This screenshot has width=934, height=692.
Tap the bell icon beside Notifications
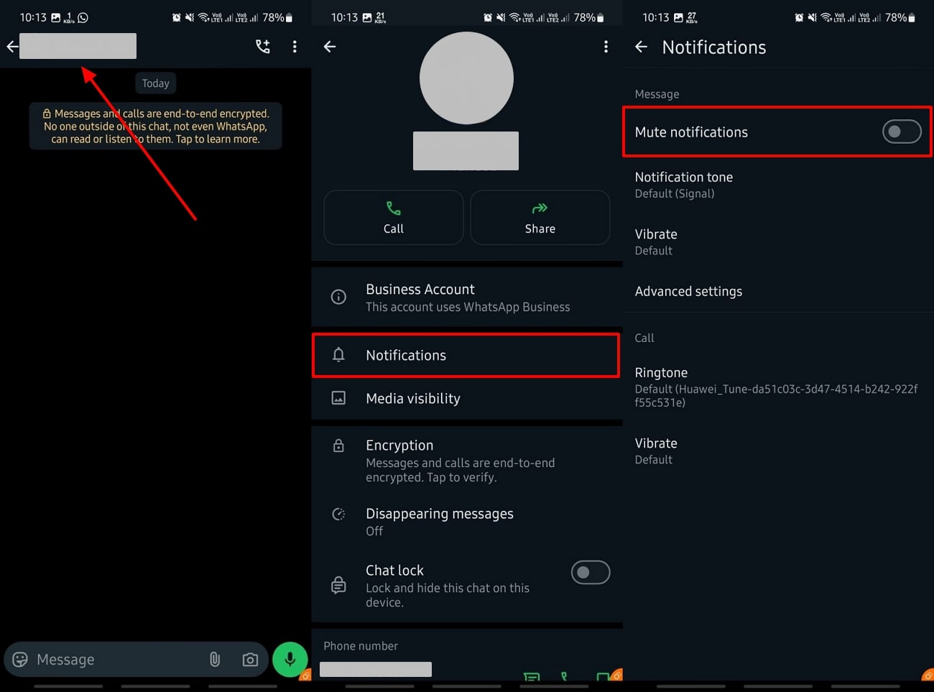338,355
